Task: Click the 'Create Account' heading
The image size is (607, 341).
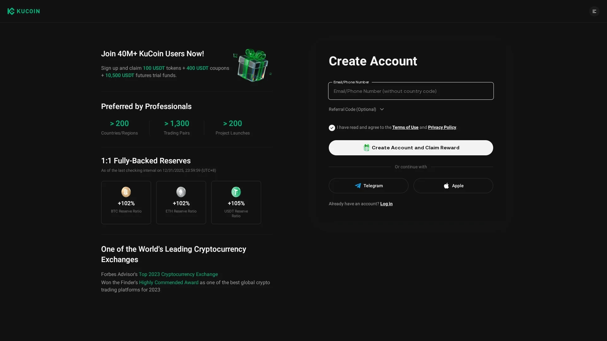Action: pyautogui.click(x=373, y=61)
